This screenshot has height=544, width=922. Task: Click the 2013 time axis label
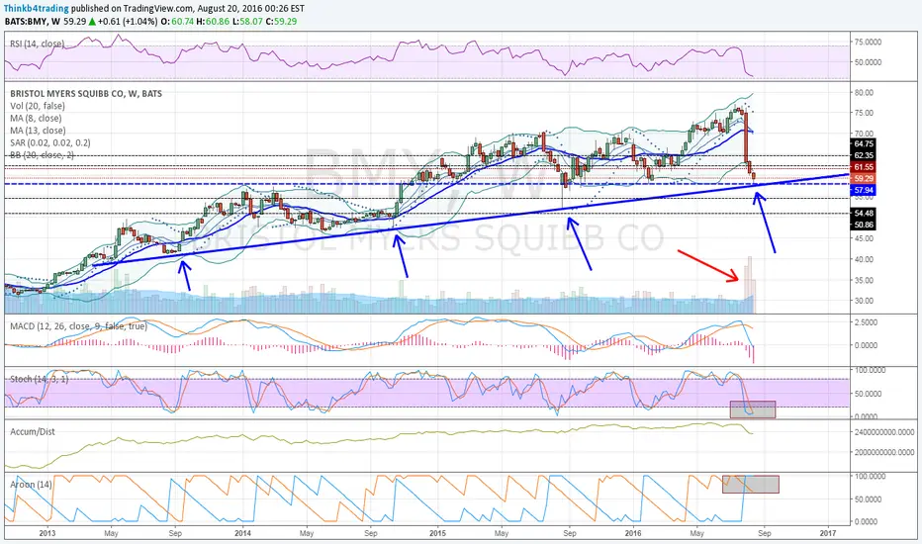click(47, 533)
